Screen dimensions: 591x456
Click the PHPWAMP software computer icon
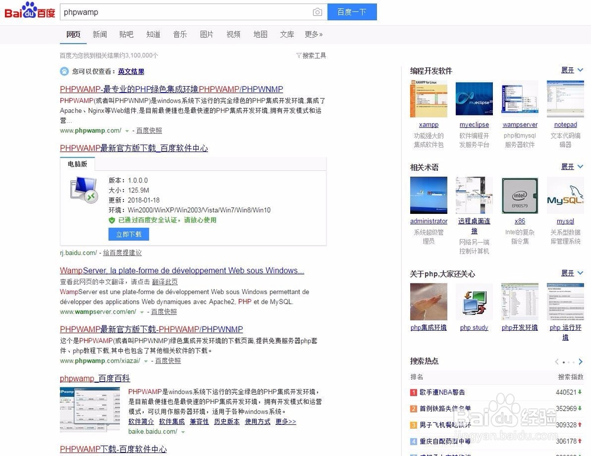[x=84, y=190]
